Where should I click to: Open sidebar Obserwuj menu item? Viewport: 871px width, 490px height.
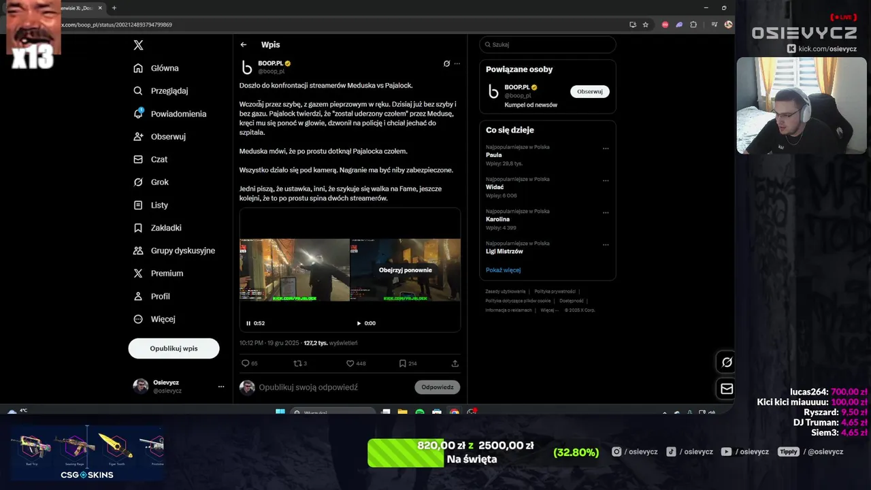coord(160,137)
